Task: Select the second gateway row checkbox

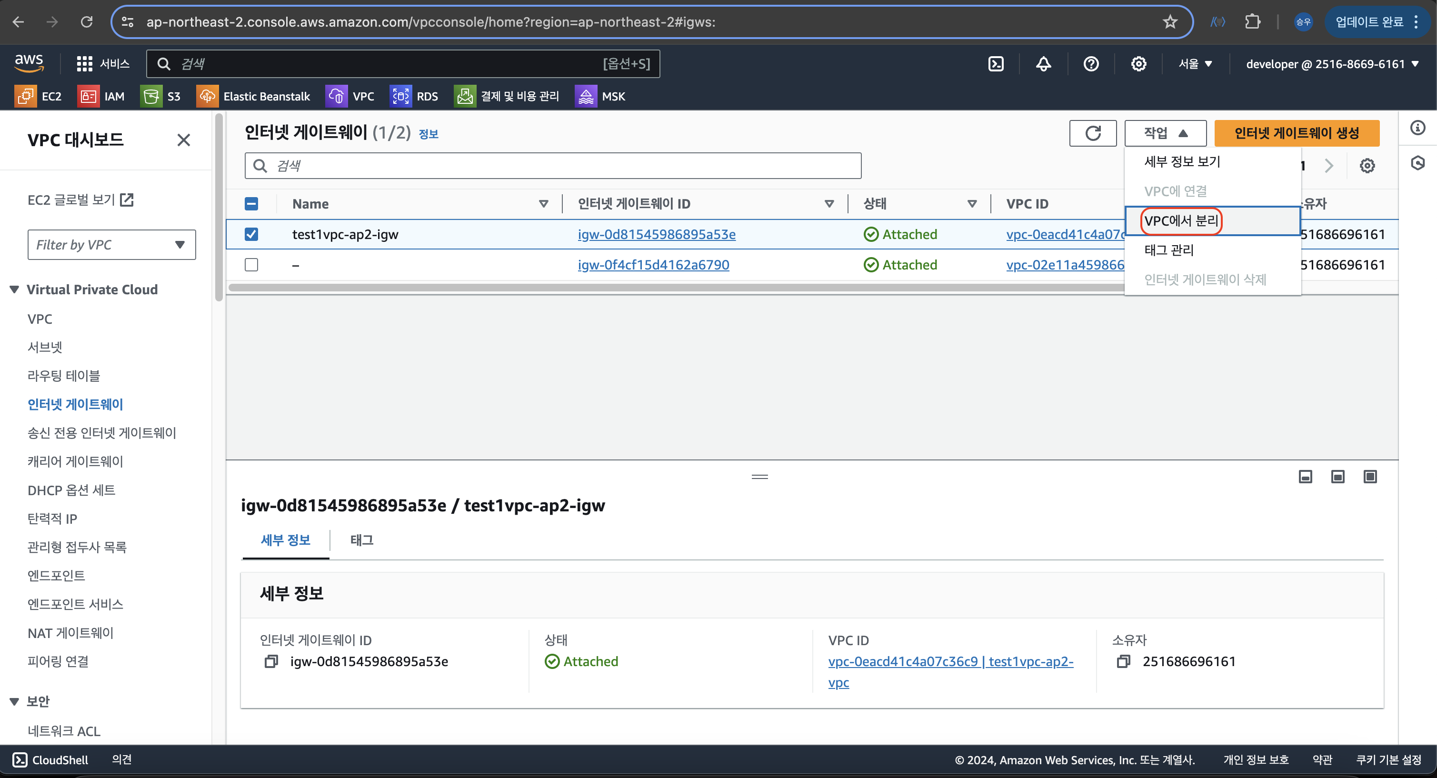Action: (251, 265)
